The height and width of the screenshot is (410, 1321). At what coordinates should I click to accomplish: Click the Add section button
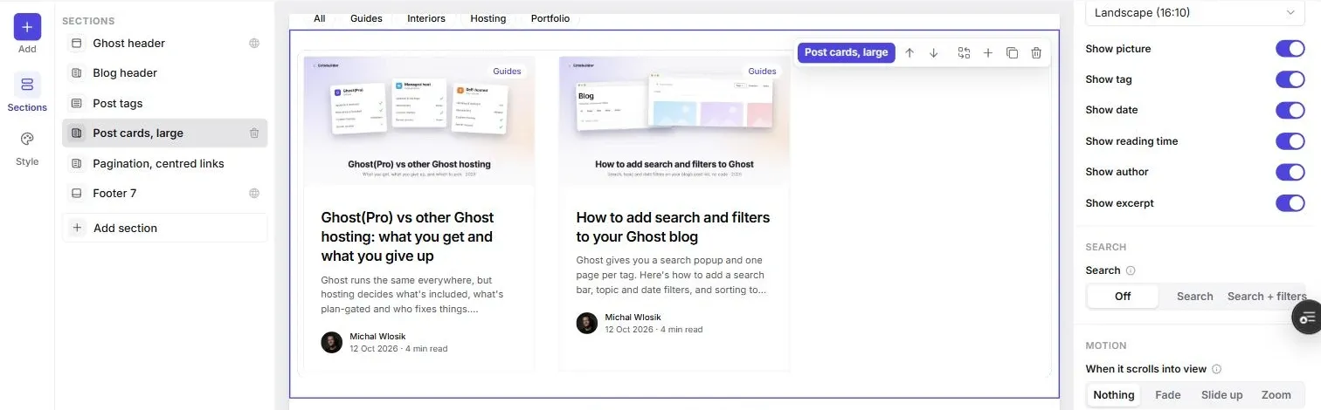coord(164,228)
